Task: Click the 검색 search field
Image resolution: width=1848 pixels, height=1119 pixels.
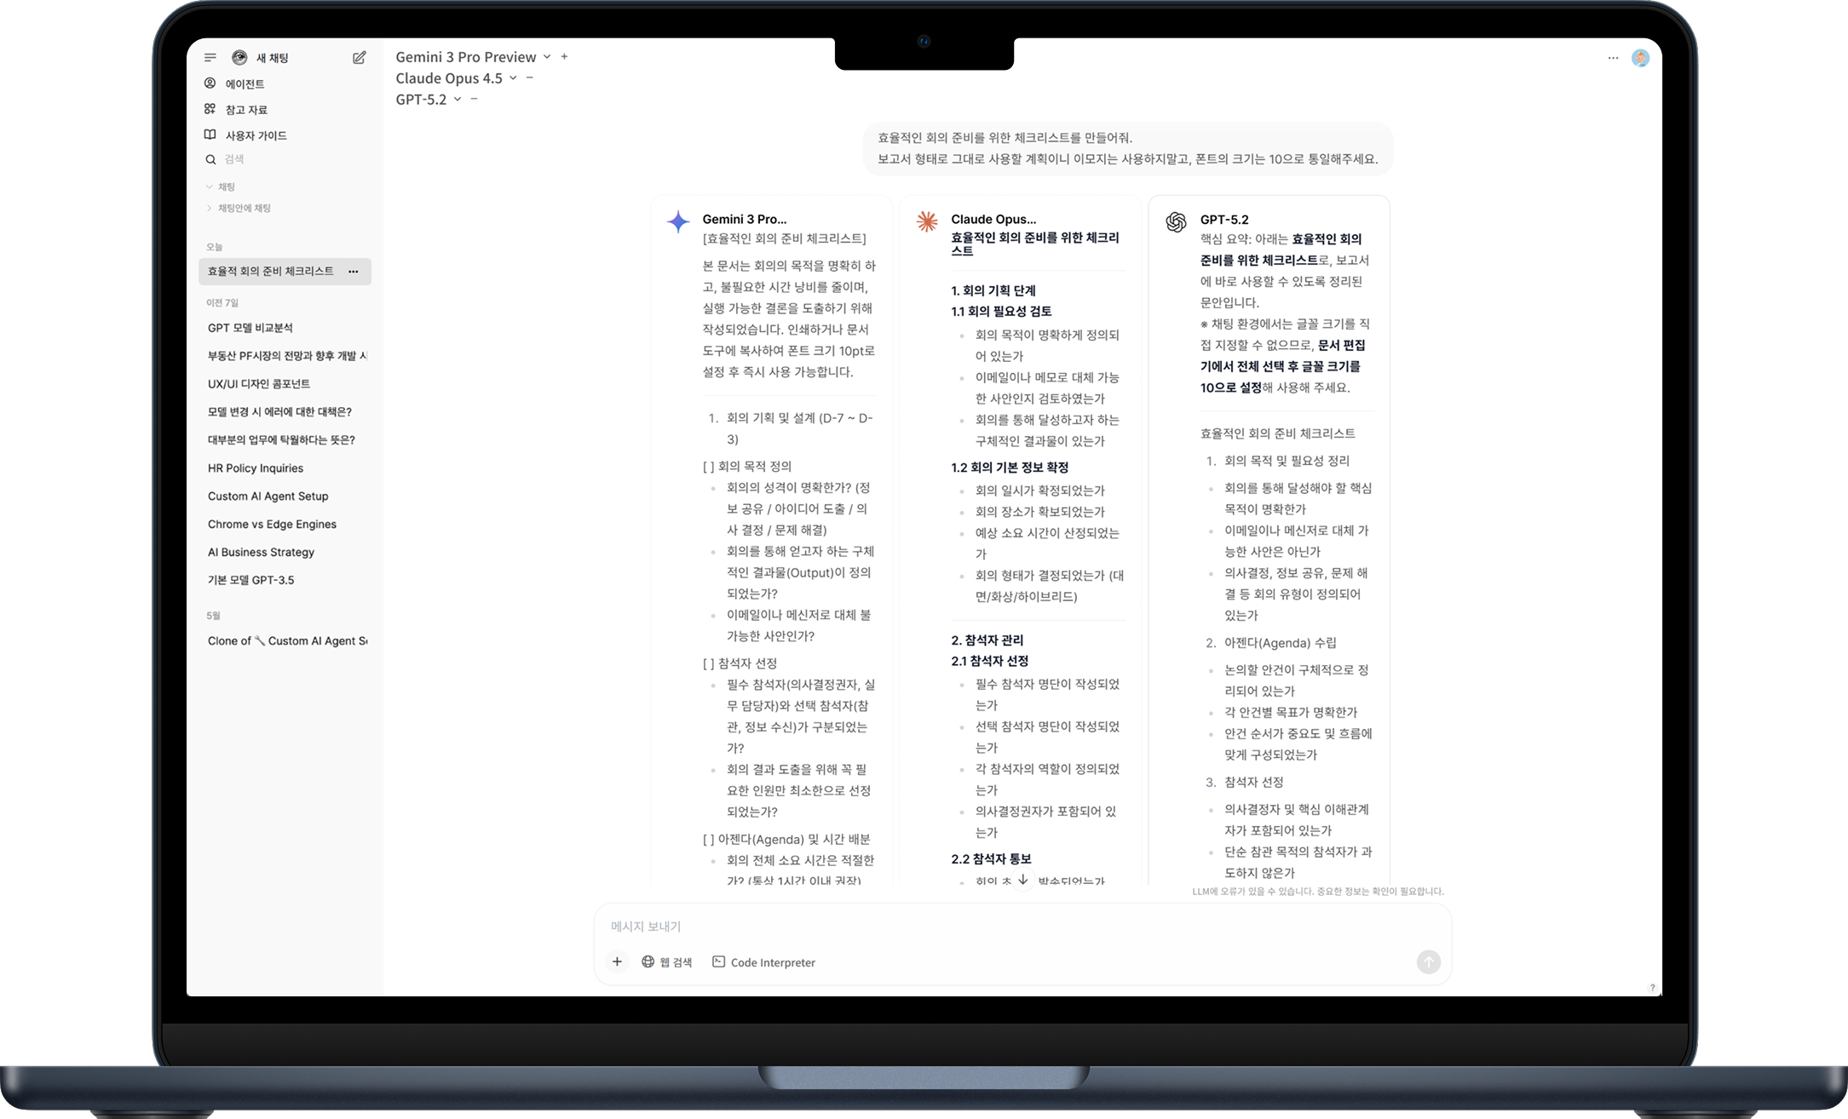Action: [x=235, y=159]
